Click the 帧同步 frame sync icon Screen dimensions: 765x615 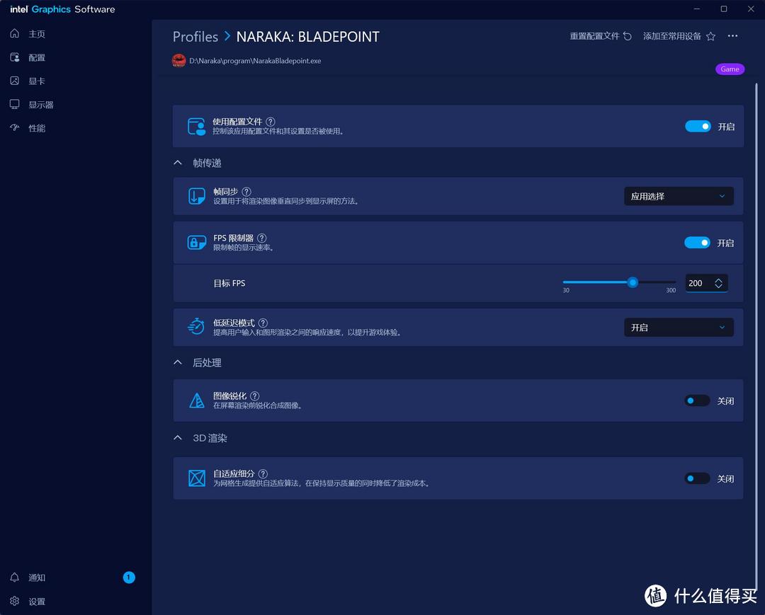tap(197, 196)
